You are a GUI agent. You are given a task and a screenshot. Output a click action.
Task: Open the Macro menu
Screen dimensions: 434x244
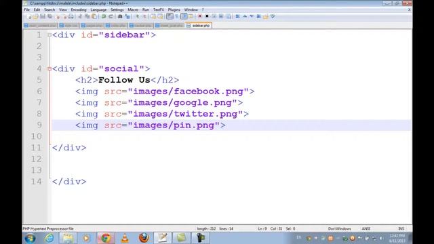coord(133,9)
